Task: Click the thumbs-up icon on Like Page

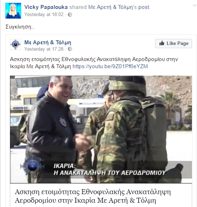Action: [162, 43]
